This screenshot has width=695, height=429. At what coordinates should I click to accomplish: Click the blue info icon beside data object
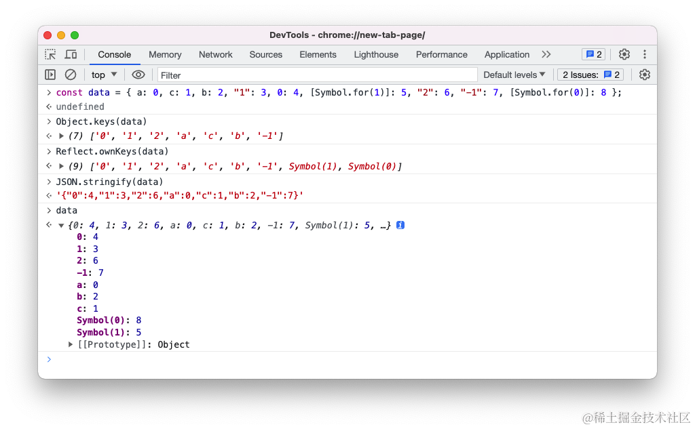(x=400, y=225)
